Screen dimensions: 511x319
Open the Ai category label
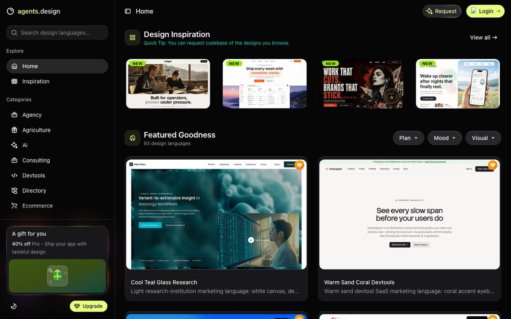tap(25, 145)
